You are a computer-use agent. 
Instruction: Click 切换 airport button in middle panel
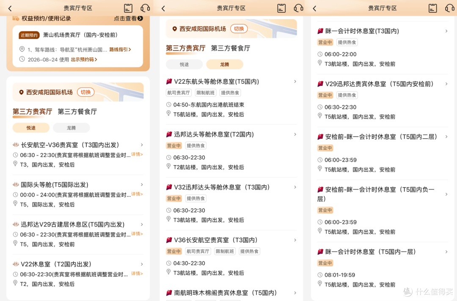click(239, 28)
